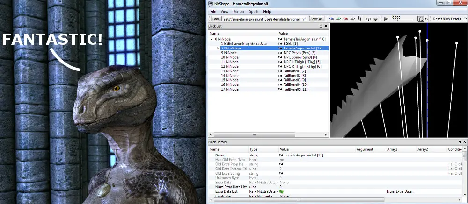Switch to the green eye front view
Screen dimensions: 468x204
(338, 19)
